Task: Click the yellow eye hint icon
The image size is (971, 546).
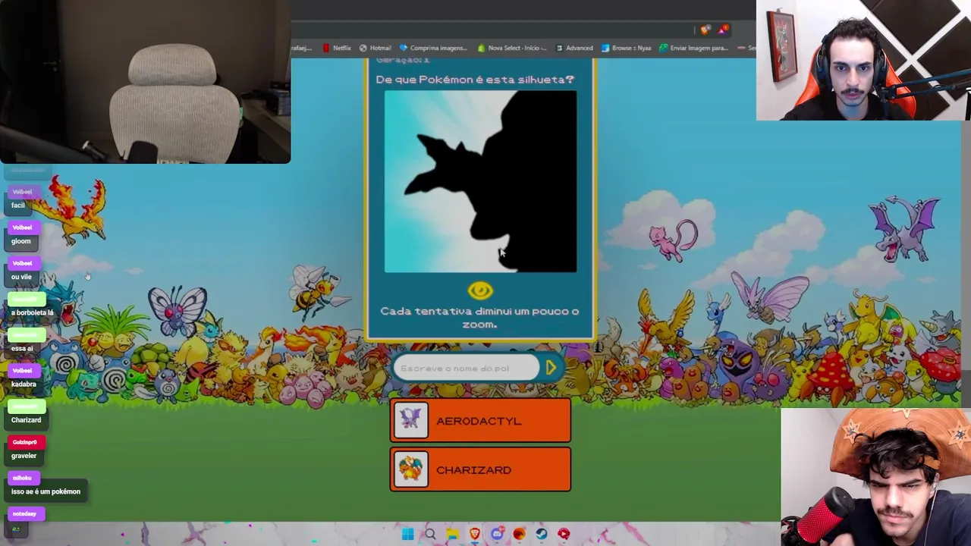Action: 480,290
